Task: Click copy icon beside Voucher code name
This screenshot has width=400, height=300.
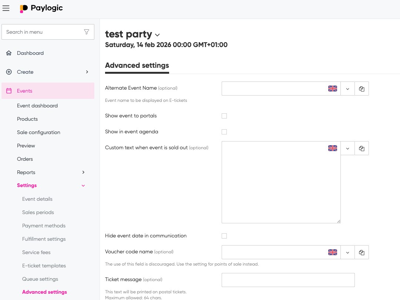Action: point(362,253)
